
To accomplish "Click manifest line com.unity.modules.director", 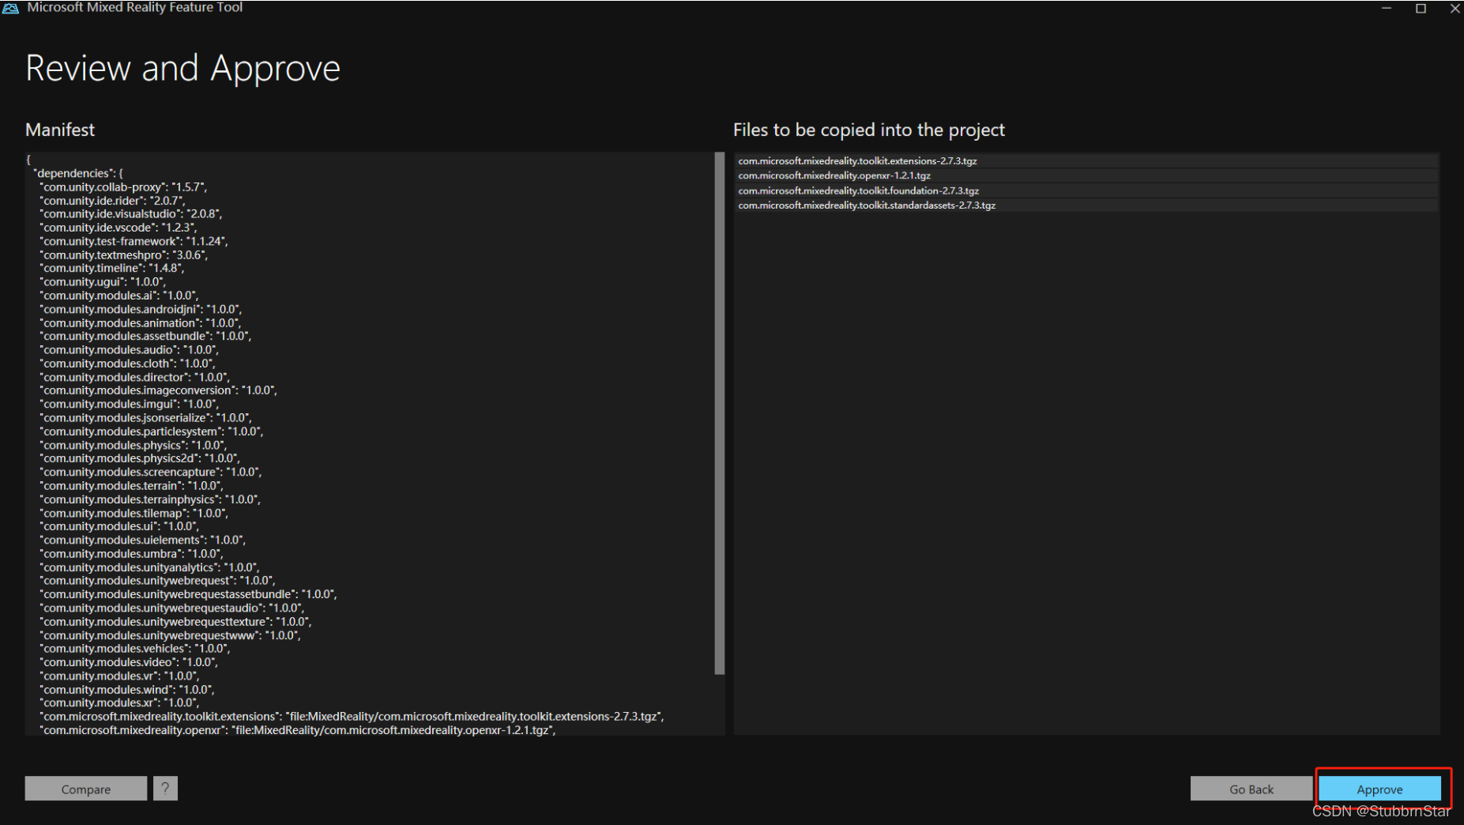I will point(134,377).
